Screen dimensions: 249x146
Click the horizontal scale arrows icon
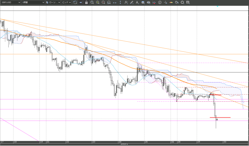pyautogui.click(x=115, y=2)
